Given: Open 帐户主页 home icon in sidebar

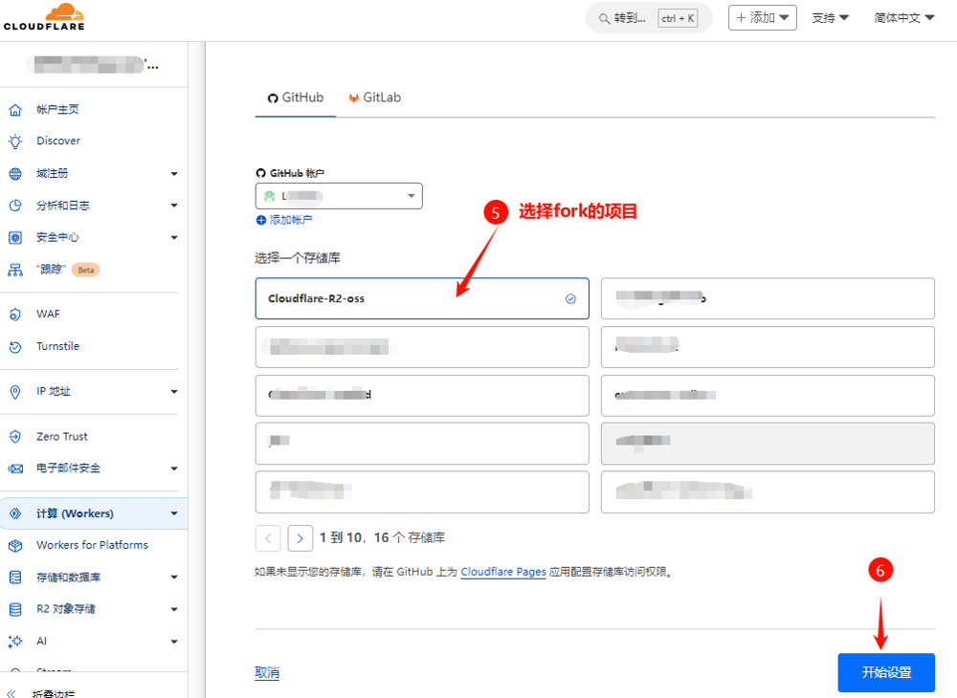Looking at the screenshot, I should point(15,110).
